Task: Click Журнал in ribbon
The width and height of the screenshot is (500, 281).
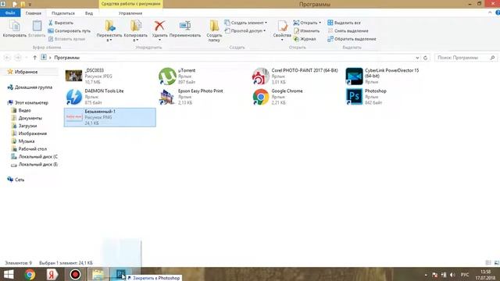Action: [305, 39]
